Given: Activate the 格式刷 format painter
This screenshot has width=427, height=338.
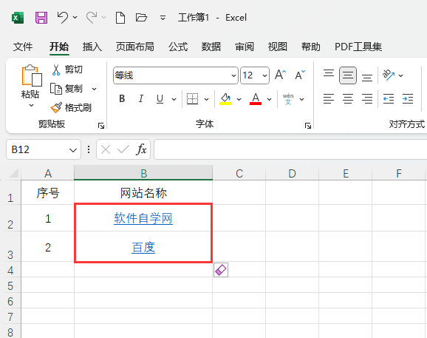Looking at the screenshot, I should pyautogui.click(x=71, y=108).
